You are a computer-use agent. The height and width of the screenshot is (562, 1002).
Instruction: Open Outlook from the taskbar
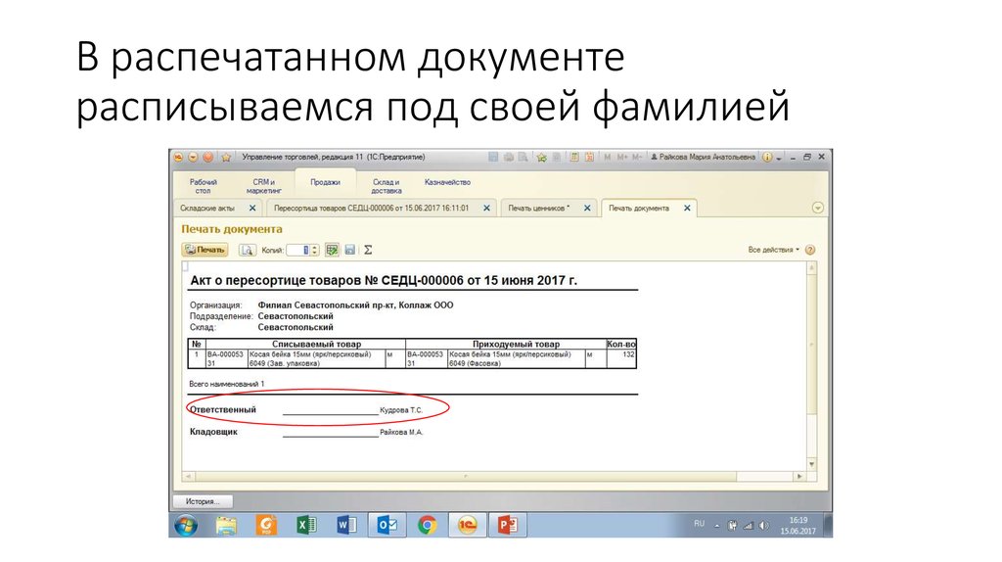click(x=387, y=526)
